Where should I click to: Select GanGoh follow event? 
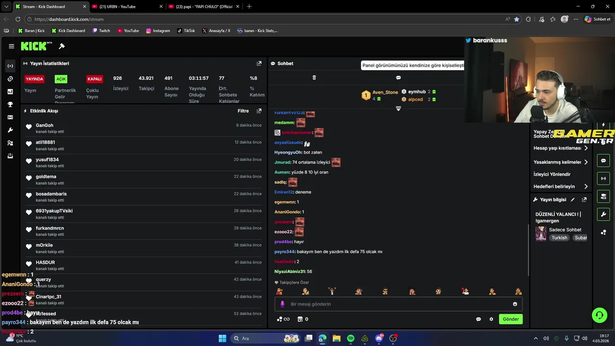(144, 128)
